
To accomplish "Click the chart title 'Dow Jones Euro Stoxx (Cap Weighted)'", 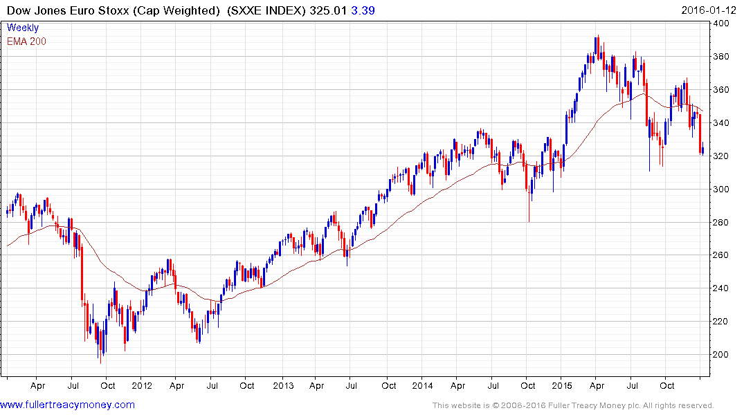I will 114,10.
